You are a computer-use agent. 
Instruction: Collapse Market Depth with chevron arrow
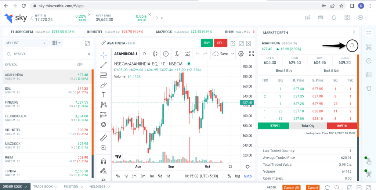point(354,32)
